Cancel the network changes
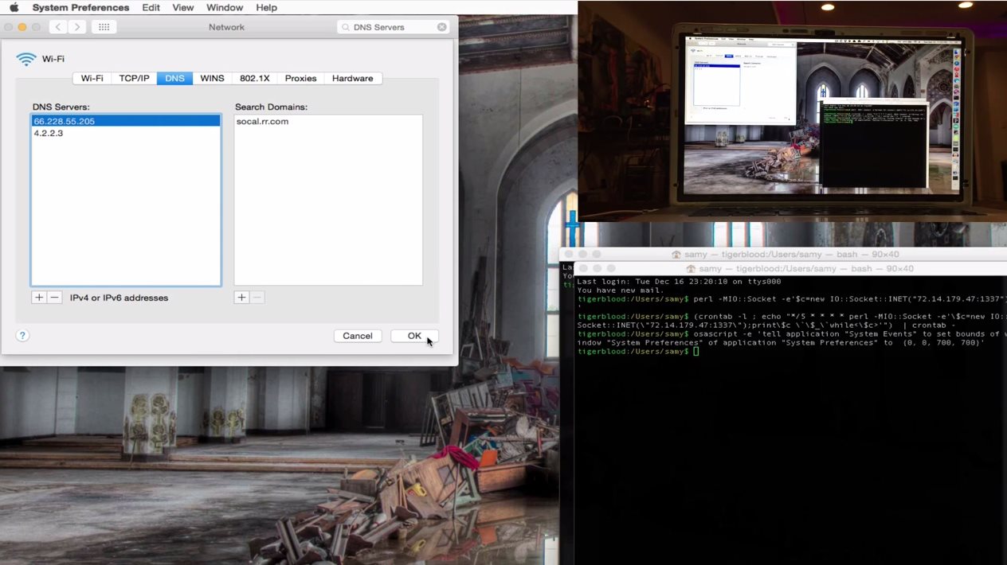Image resolution: width=1007 pixels, height=565 pixels. [358, 336]
